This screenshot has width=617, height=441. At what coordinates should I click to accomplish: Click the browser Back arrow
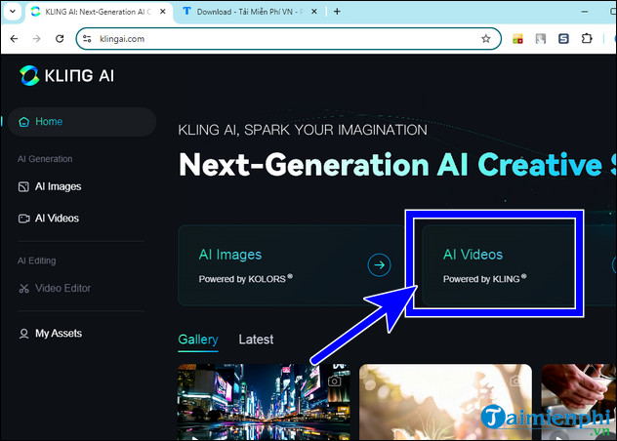point(15,39)
